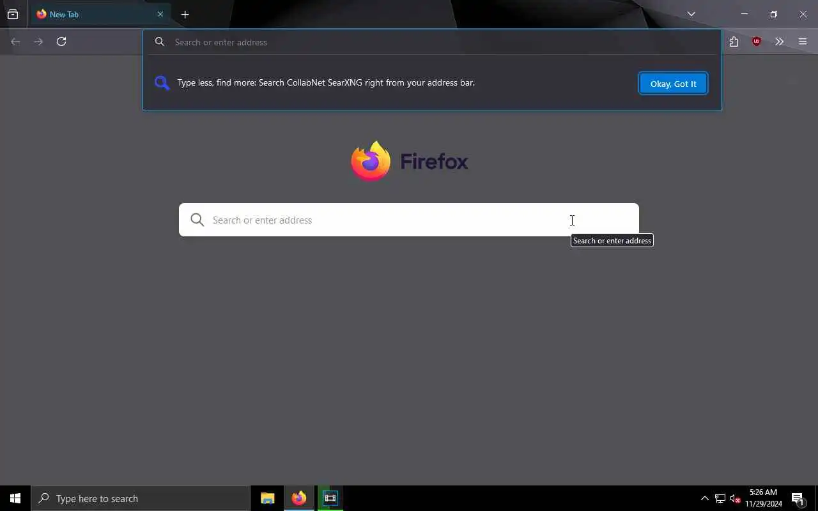818x511 pixels.
Task: Open File Explorer from the taskbar
Action: point(268,498)
